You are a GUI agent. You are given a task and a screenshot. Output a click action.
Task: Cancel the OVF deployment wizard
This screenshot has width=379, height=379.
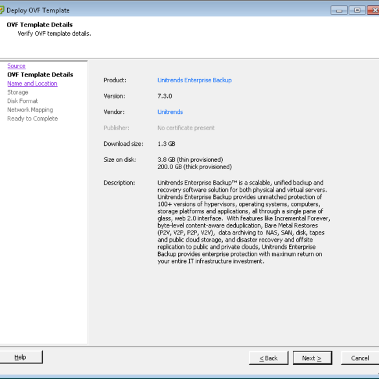click(360, 358)
